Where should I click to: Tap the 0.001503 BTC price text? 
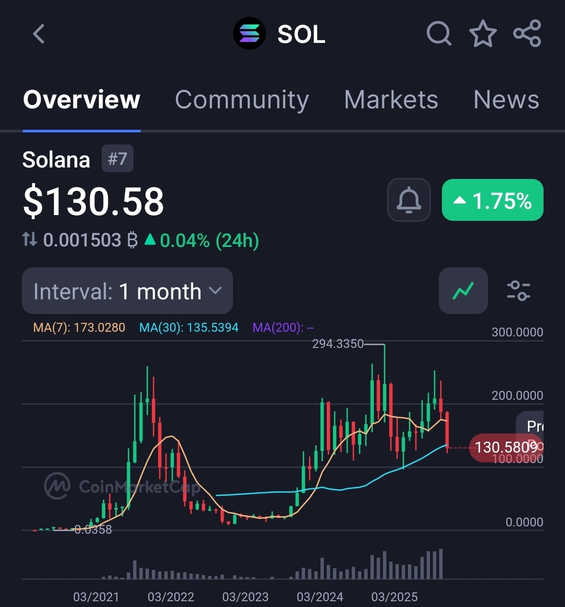coord(91,240)
